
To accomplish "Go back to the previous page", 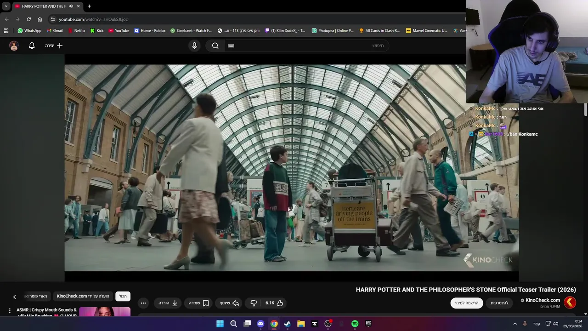I will click(6, 19).
